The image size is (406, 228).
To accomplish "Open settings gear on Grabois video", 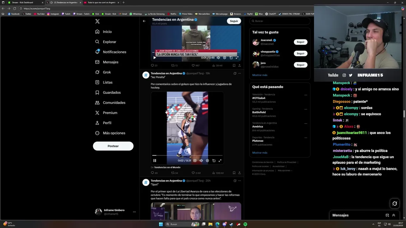I will (225, 58).
